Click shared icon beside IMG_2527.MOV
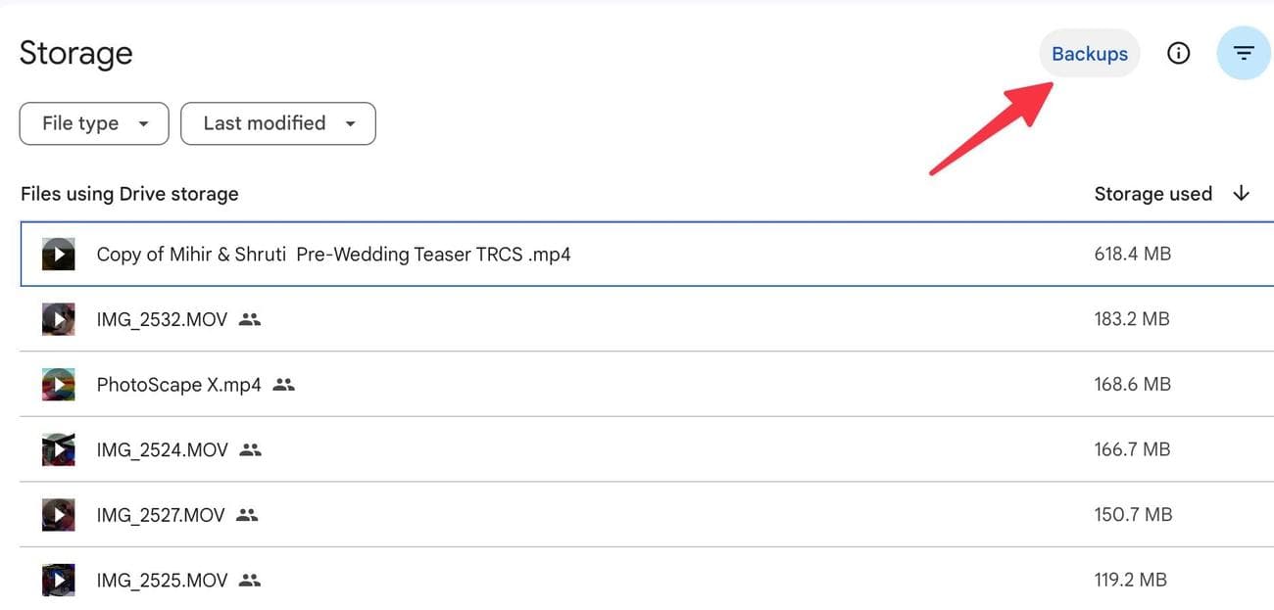This screenshot has height=610, width=1274. (247, 515)
